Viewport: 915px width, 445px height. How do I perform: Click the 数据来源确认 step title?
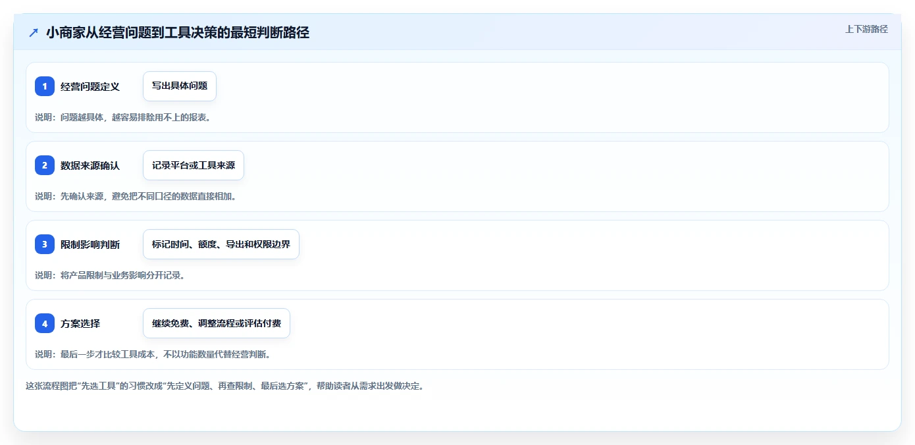(90, 165)
